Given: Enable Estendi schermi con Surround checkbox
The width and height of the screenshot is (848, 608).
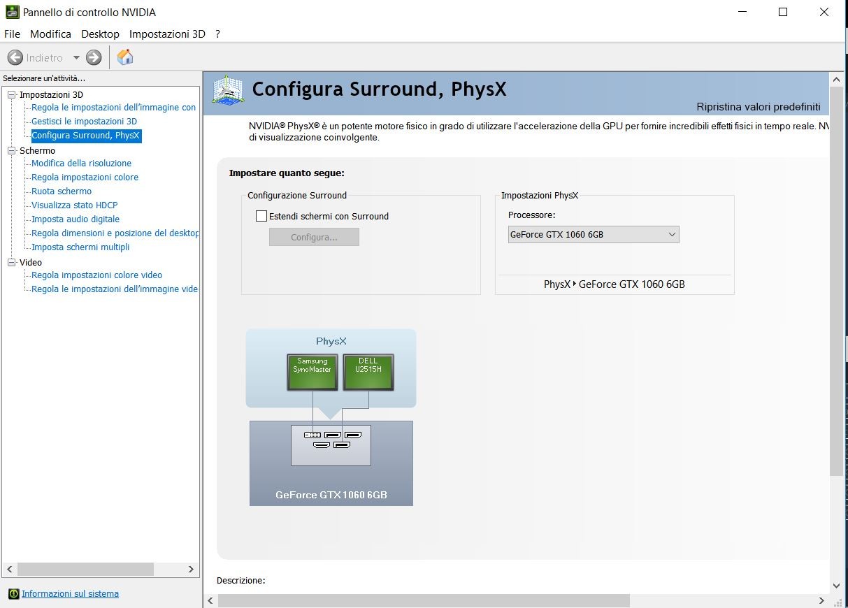Looking at the screenshot, I should point(261,217).
